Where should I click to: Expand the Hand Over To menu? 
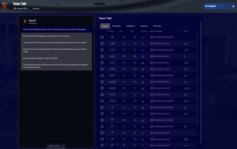click(56, 146)
